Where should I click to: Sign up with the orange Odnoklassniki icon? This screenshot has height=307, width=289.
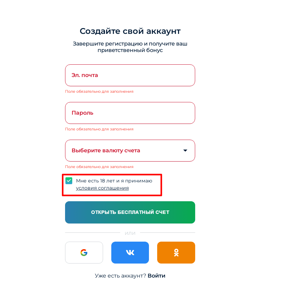pos(176,252)
